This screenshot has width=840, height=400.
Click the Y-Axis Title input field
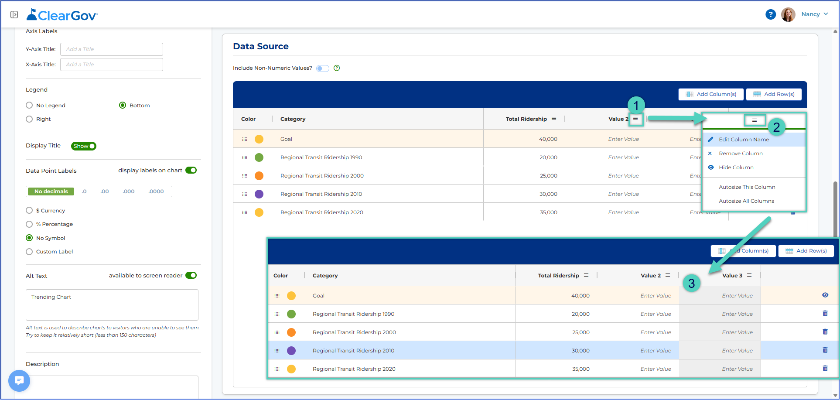112,49
